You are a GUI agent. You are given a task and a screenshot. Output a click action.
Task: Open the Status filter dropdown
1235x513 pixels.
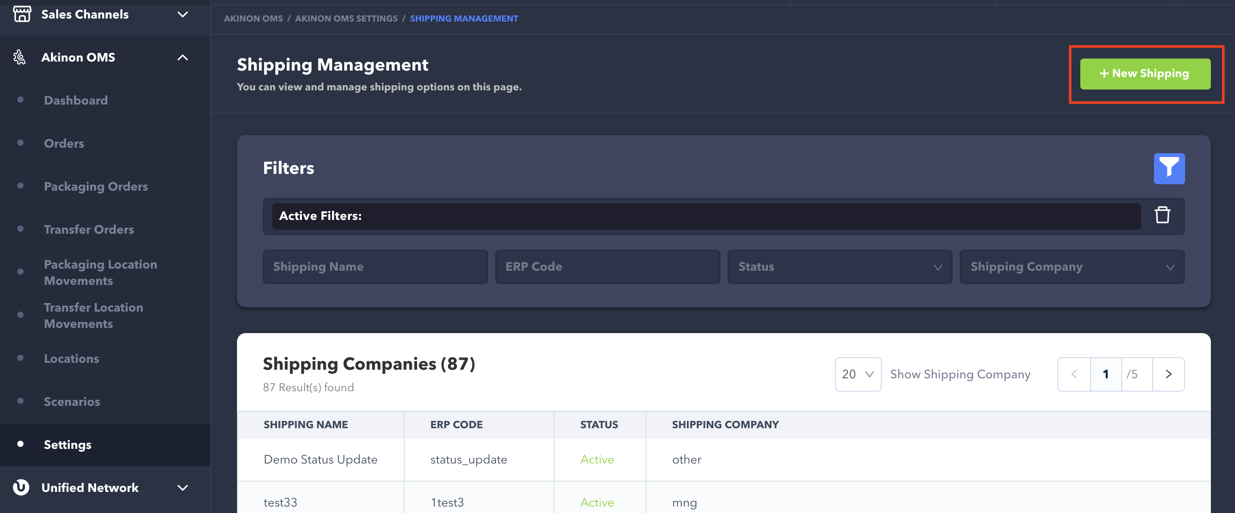839,267
